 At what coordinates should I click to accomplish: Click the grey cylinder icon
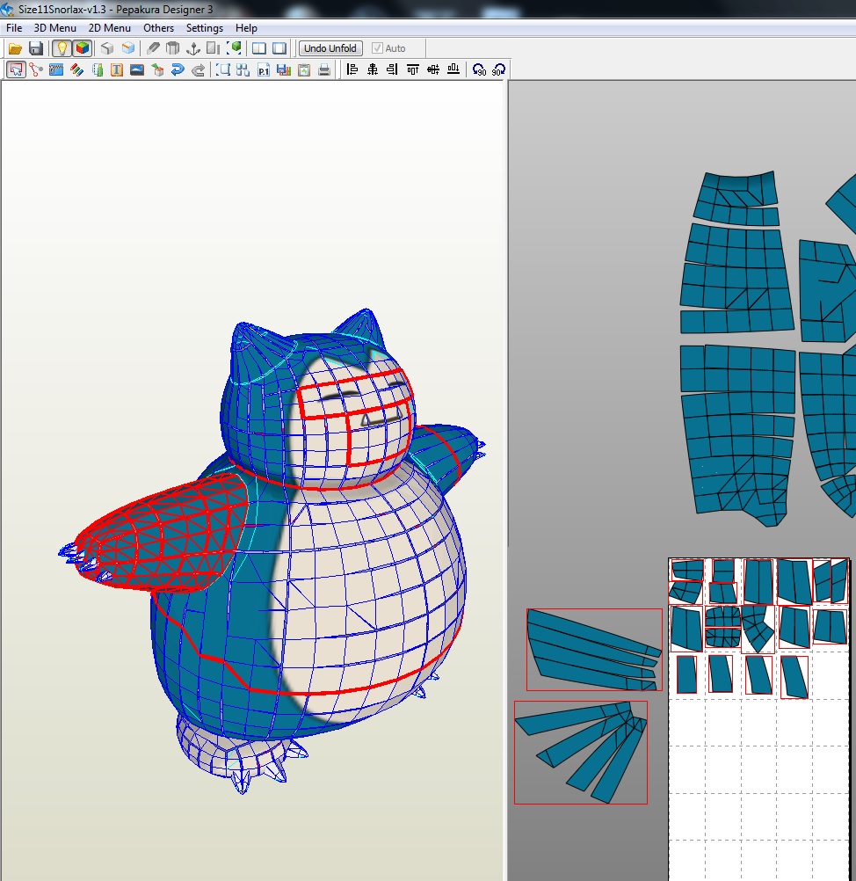click(x=173, y=48)
